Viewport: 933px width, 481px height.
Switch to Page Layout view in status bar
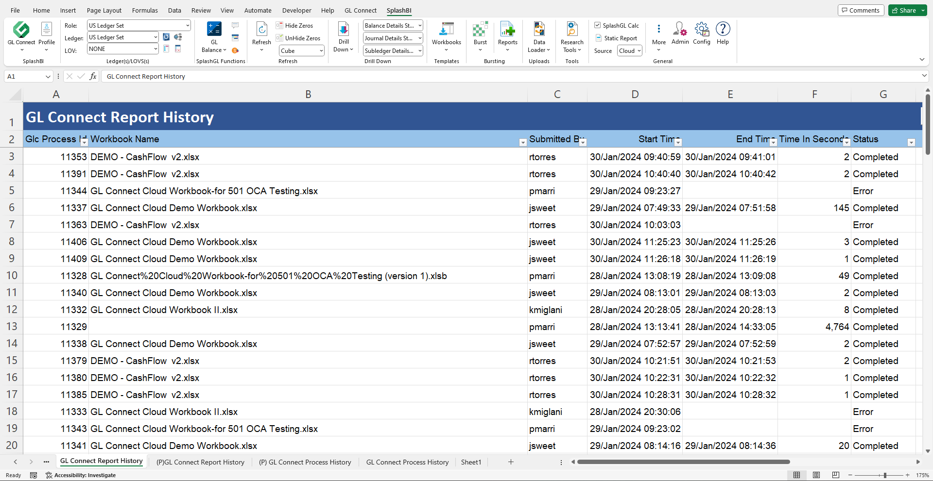point(816,475)
